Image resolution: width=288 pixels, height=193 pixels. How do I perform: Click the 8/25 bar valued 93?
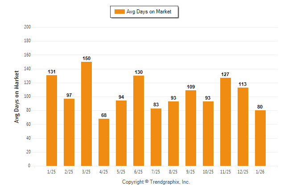(x=173, y=133)
